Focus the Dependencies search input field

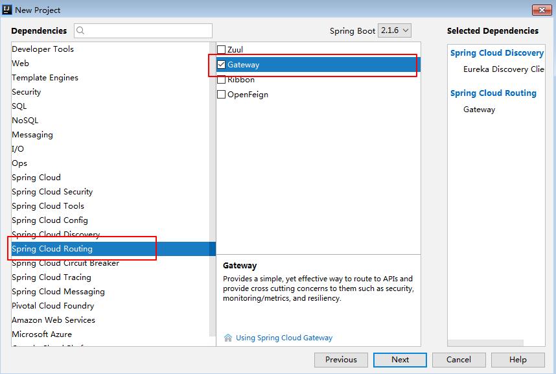click(143, 30)
